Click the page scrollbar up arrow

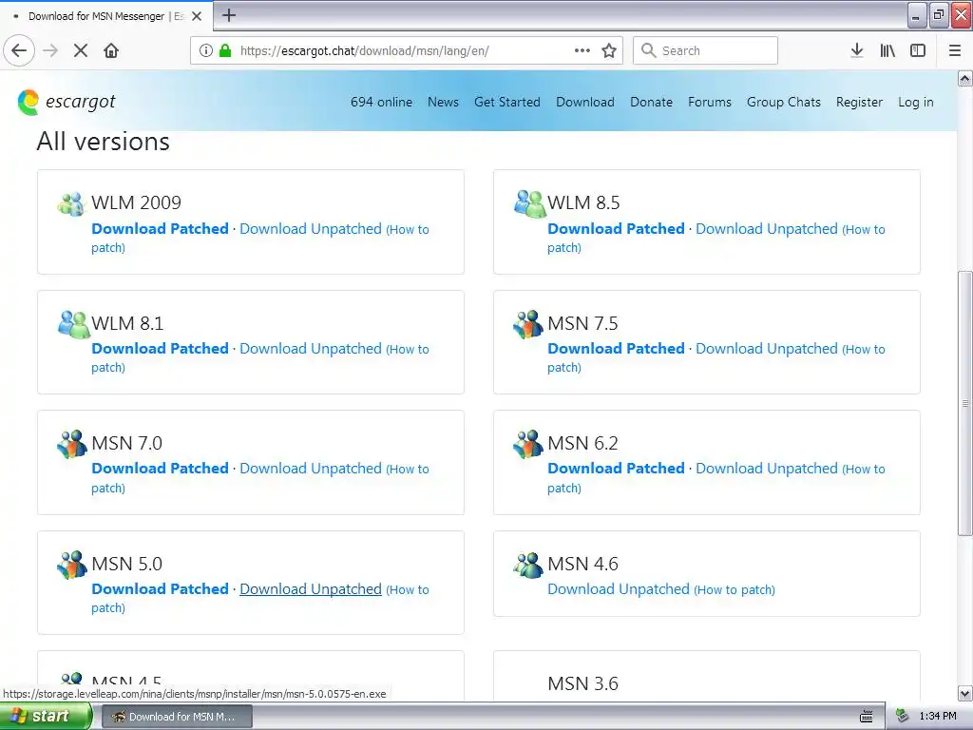coord(964,78)
